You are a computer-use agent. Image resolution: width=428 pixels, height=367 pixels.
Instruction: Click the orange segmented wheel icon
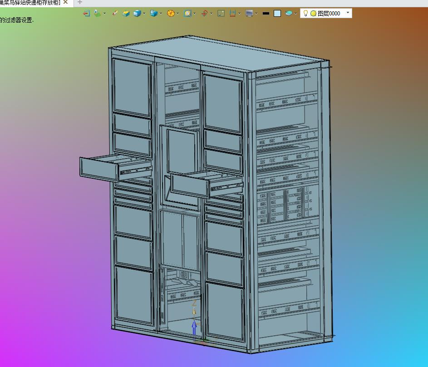tap(171, 13)
